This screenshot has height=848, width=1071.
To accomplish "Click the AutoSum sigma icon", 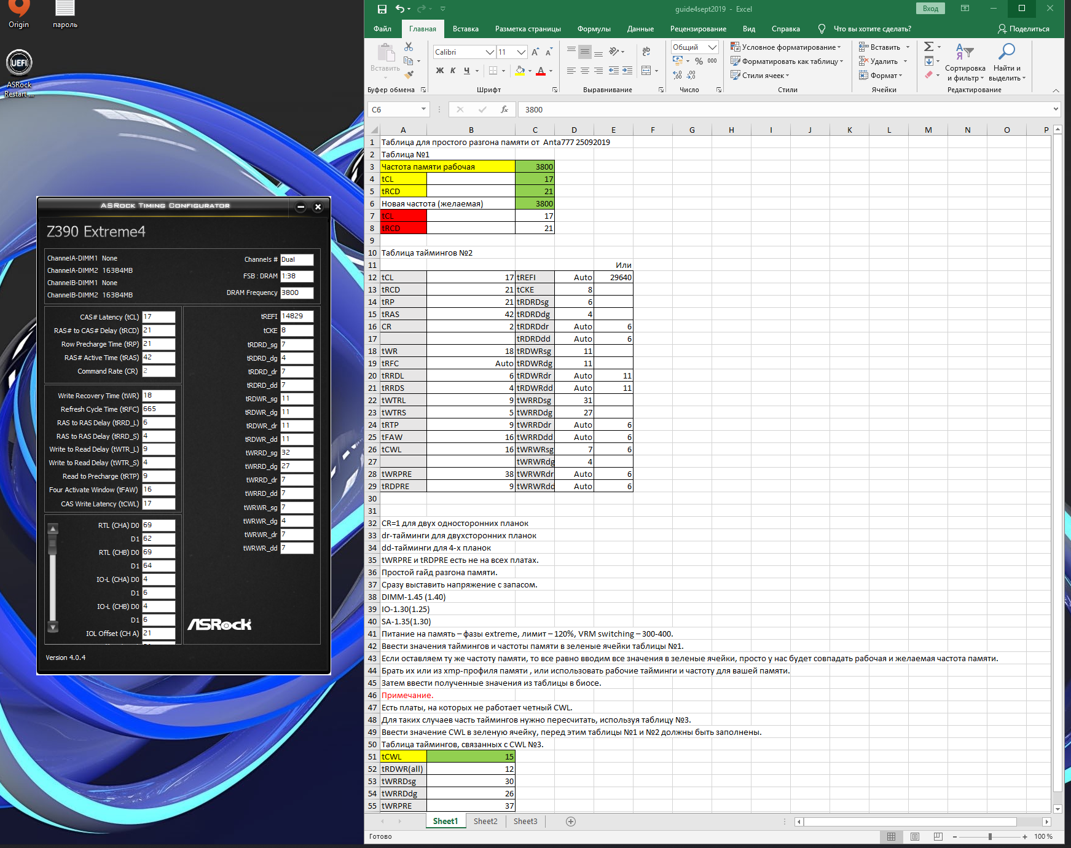I will 929,47.
